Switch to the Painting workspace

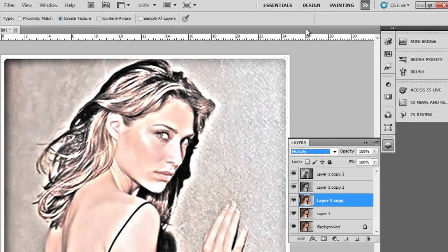(342, 5)
